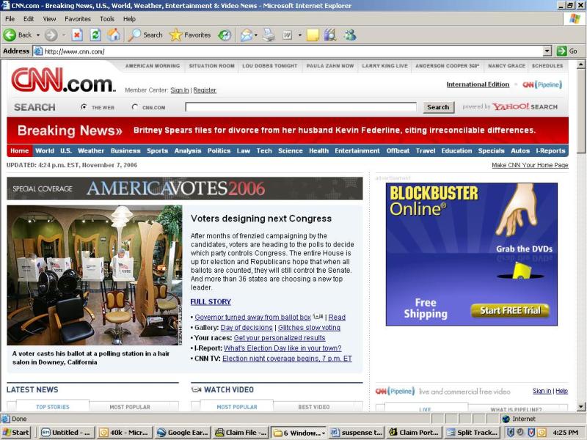Screen dimensions: 587x440
Task: Switch to the BEST VIDEO tab
Action: pos(314,407)
